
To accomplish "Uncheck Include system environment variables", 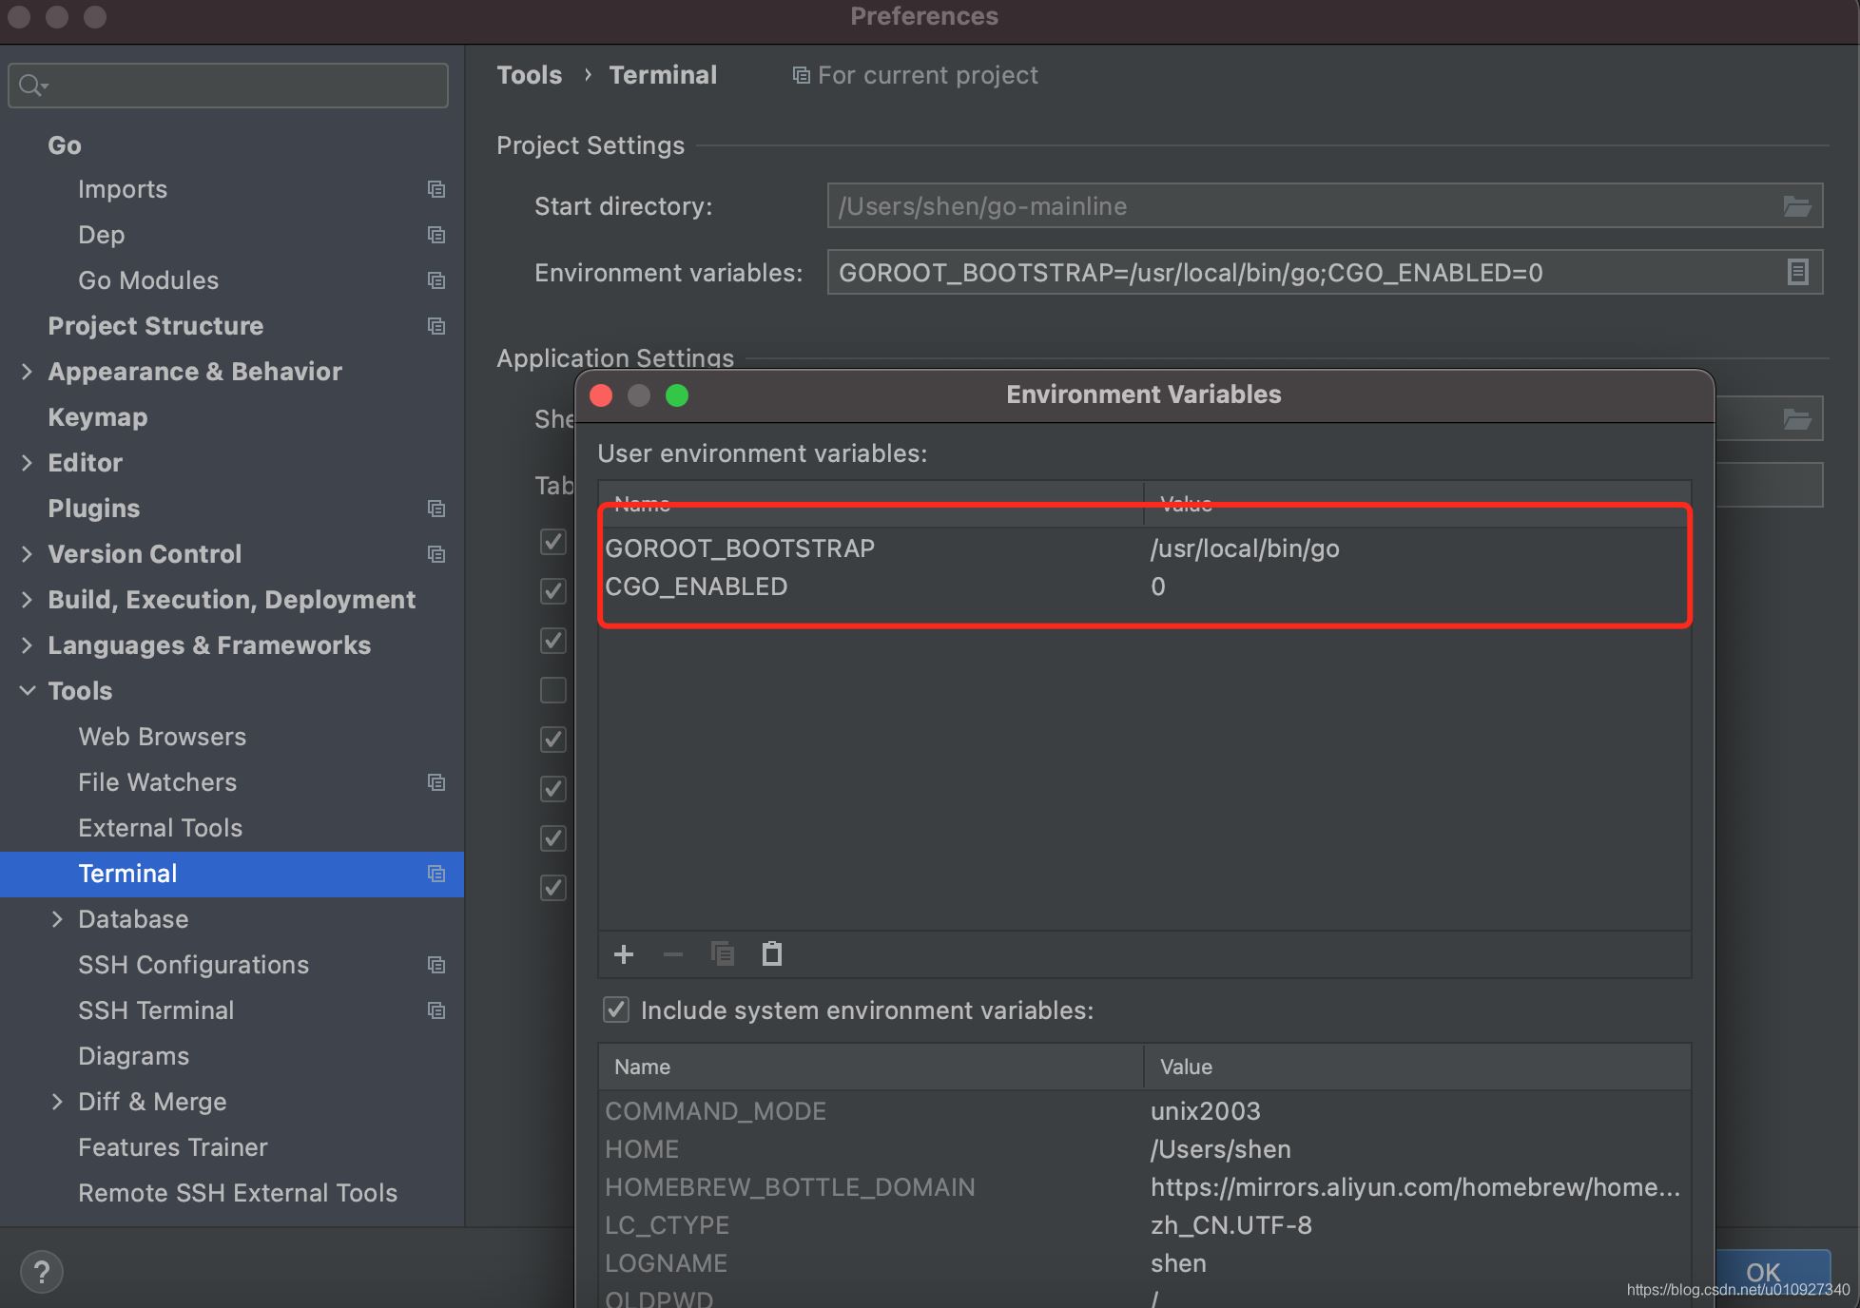I will point(616,1010).
